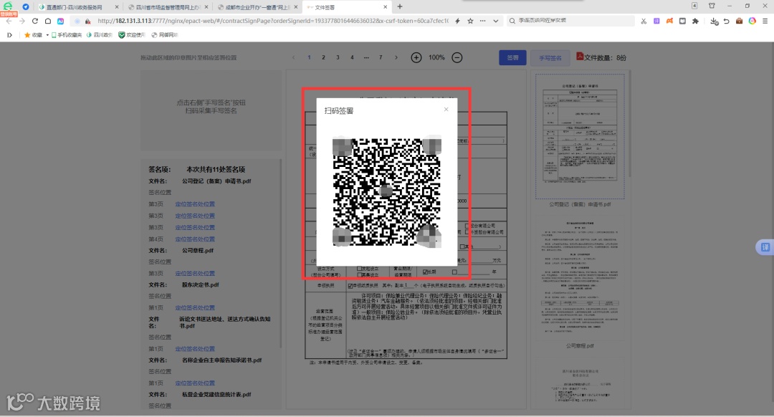Screen dimensions: 774x417
Task: Click the 译 translate floating button
Action: pyautogui.click(x=765, y=247)
